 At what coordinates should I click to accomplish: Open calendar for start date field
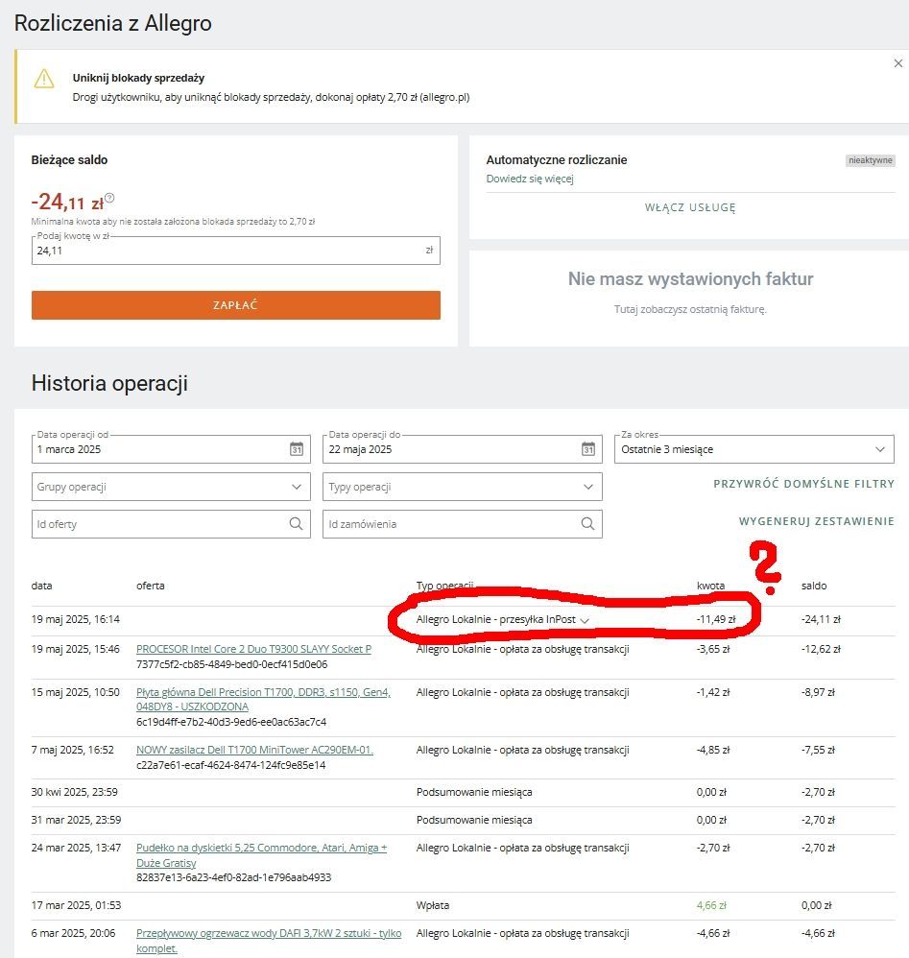pos(297,449)
